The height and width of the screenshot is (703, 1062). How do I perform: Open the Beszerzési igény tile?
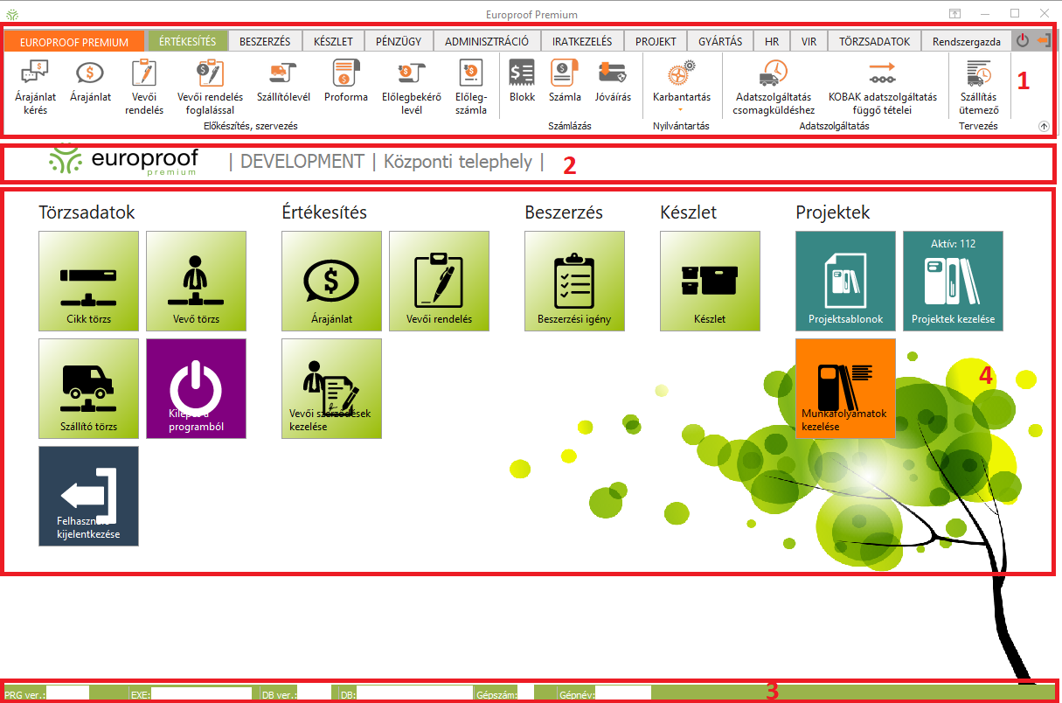click(x=574, y=281)
